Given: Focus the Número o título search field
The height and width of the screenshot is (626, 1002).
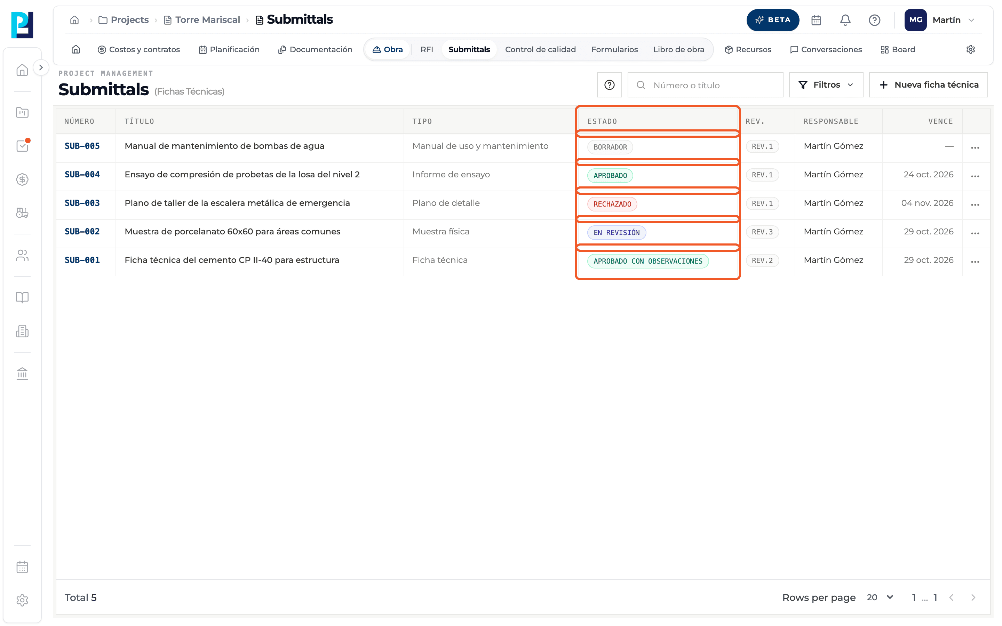Looking at the screenshot, I should [x=705, y=85].
